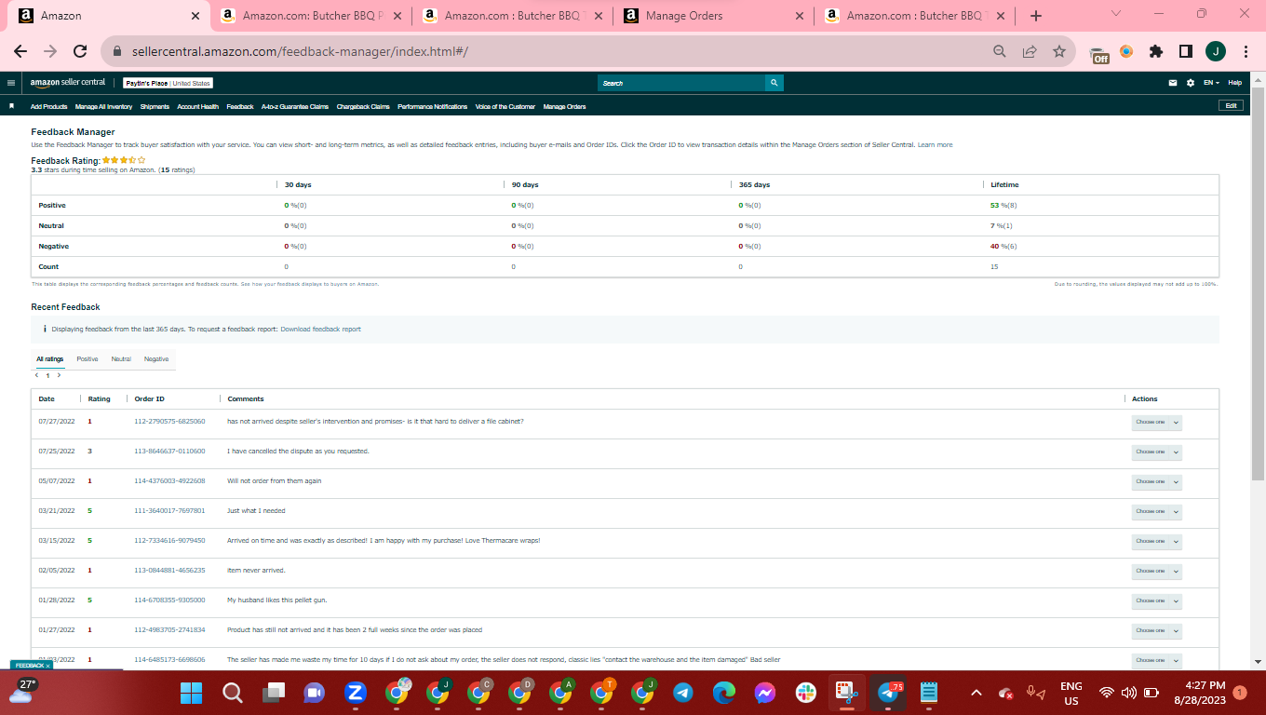Open Microsoft Edge from the taskbar
Image resolution: width=1266 pixels, height=715 pixels.
[724, 693]
